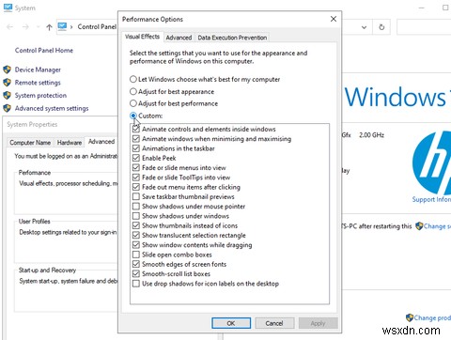
Task: Uncheck Smooth edges of screen fonts
Action: click(x=136, y=264)
